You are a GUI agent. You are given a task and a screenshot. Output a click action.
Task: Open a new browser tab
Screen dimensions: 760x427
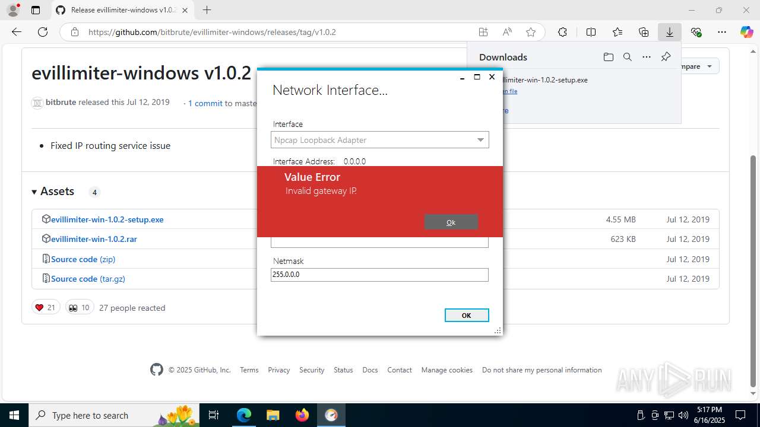tap(207, 10)
